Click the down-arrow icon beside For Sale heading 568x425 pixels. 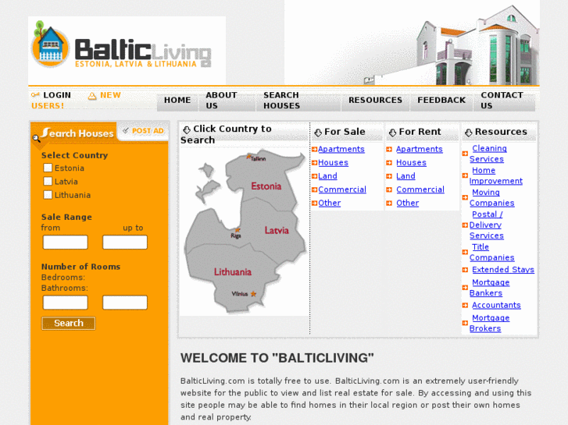[x=318, y=133]
